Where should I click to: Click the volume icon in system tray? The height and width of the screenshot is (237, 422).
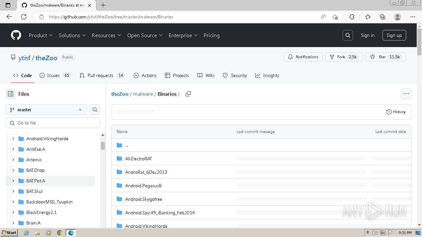(375, 233)
